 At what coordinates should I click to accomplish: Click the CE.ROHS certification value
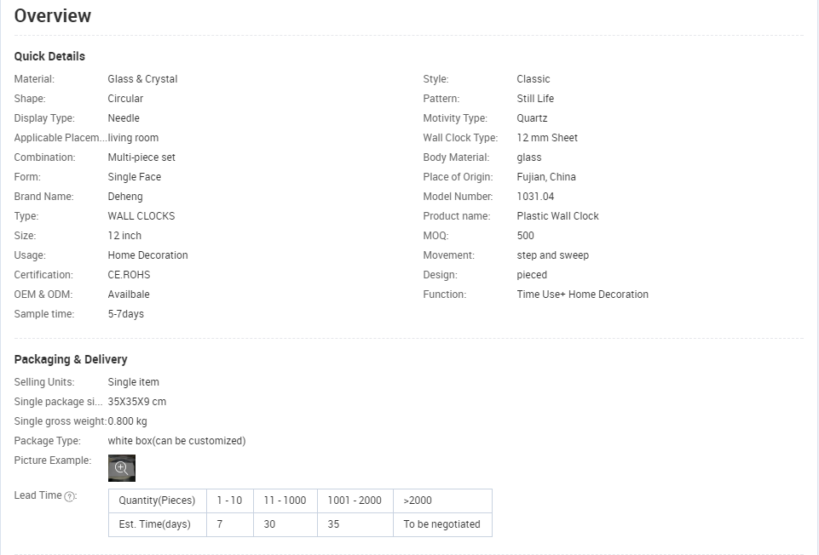coord(129,275)
